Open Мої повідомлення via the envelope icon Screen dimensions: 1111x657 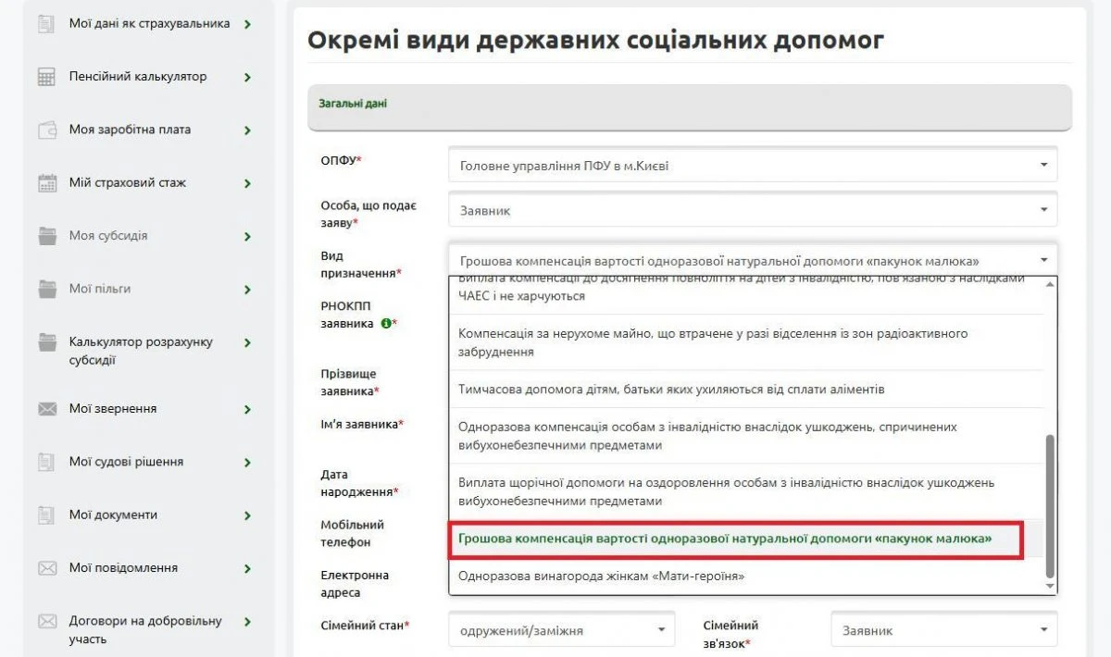coord(46,567)
